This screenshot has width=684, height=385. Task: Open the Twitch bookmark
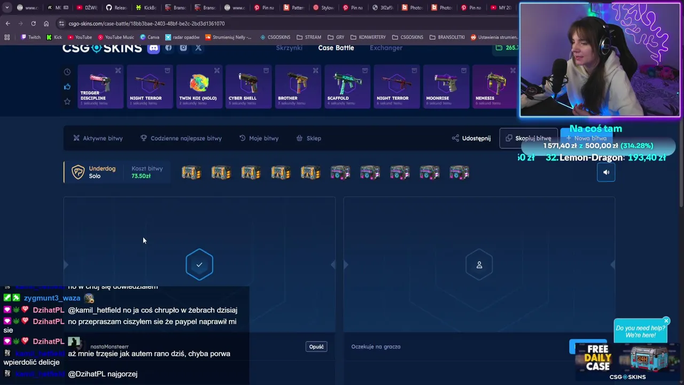point(30,37)
